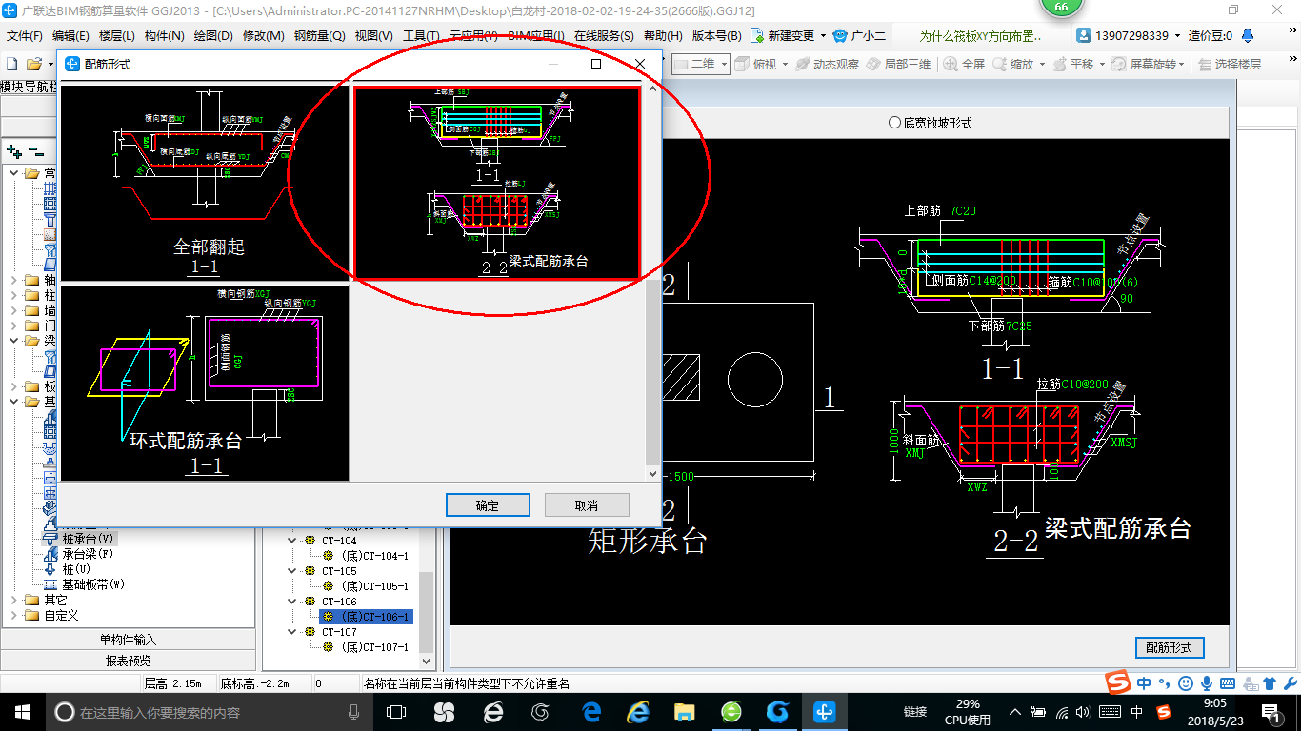Select the (底)CT-104-1 unit
The height and width of the screenshot is (731, 1301).
pos(374,556)
